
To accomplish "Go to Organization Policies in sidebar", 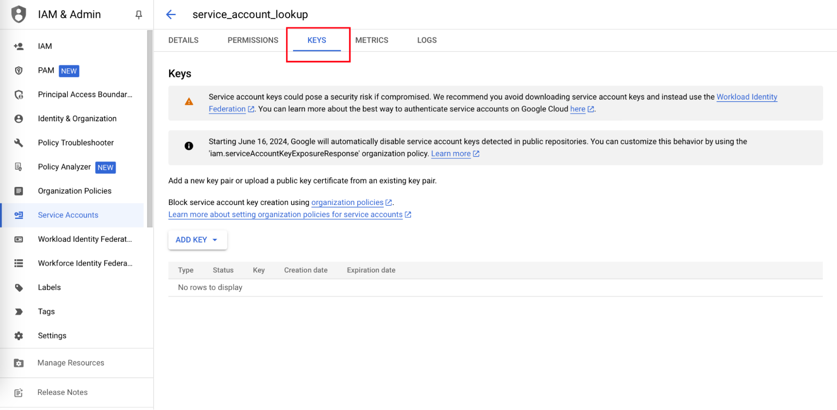I will tap(75, 191).
